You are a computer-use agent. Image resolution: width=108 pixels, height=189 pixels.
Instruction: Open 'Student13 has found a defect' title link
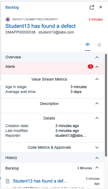[41, 26]
